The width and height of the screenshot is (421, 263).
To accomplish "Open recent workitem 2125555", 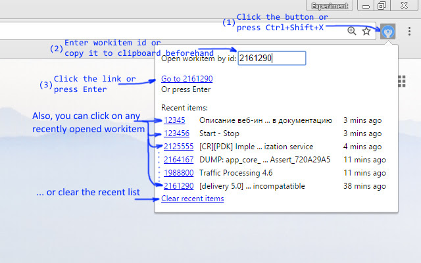I will pos(178,147).
